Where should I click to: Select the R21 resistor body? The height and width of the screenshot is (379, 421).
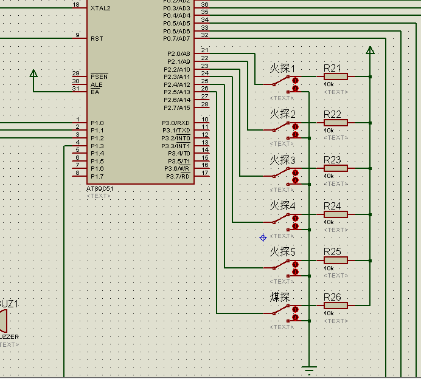point(336,77)
